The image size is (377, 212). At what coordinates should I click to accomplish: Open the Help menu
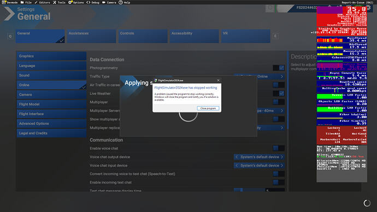click(x=125, y=2)
